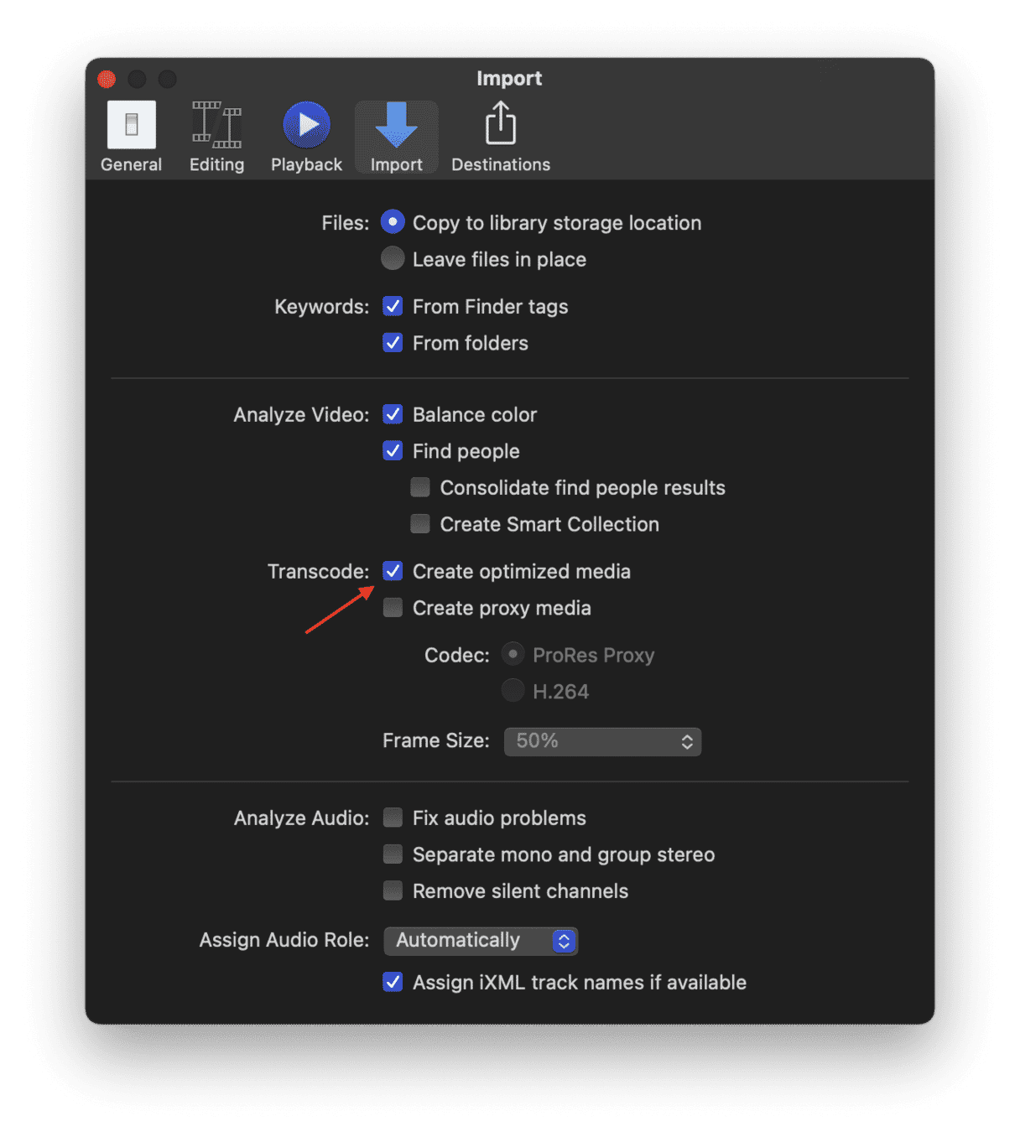
Task: Disable Create optimized media
Action: 393,571
